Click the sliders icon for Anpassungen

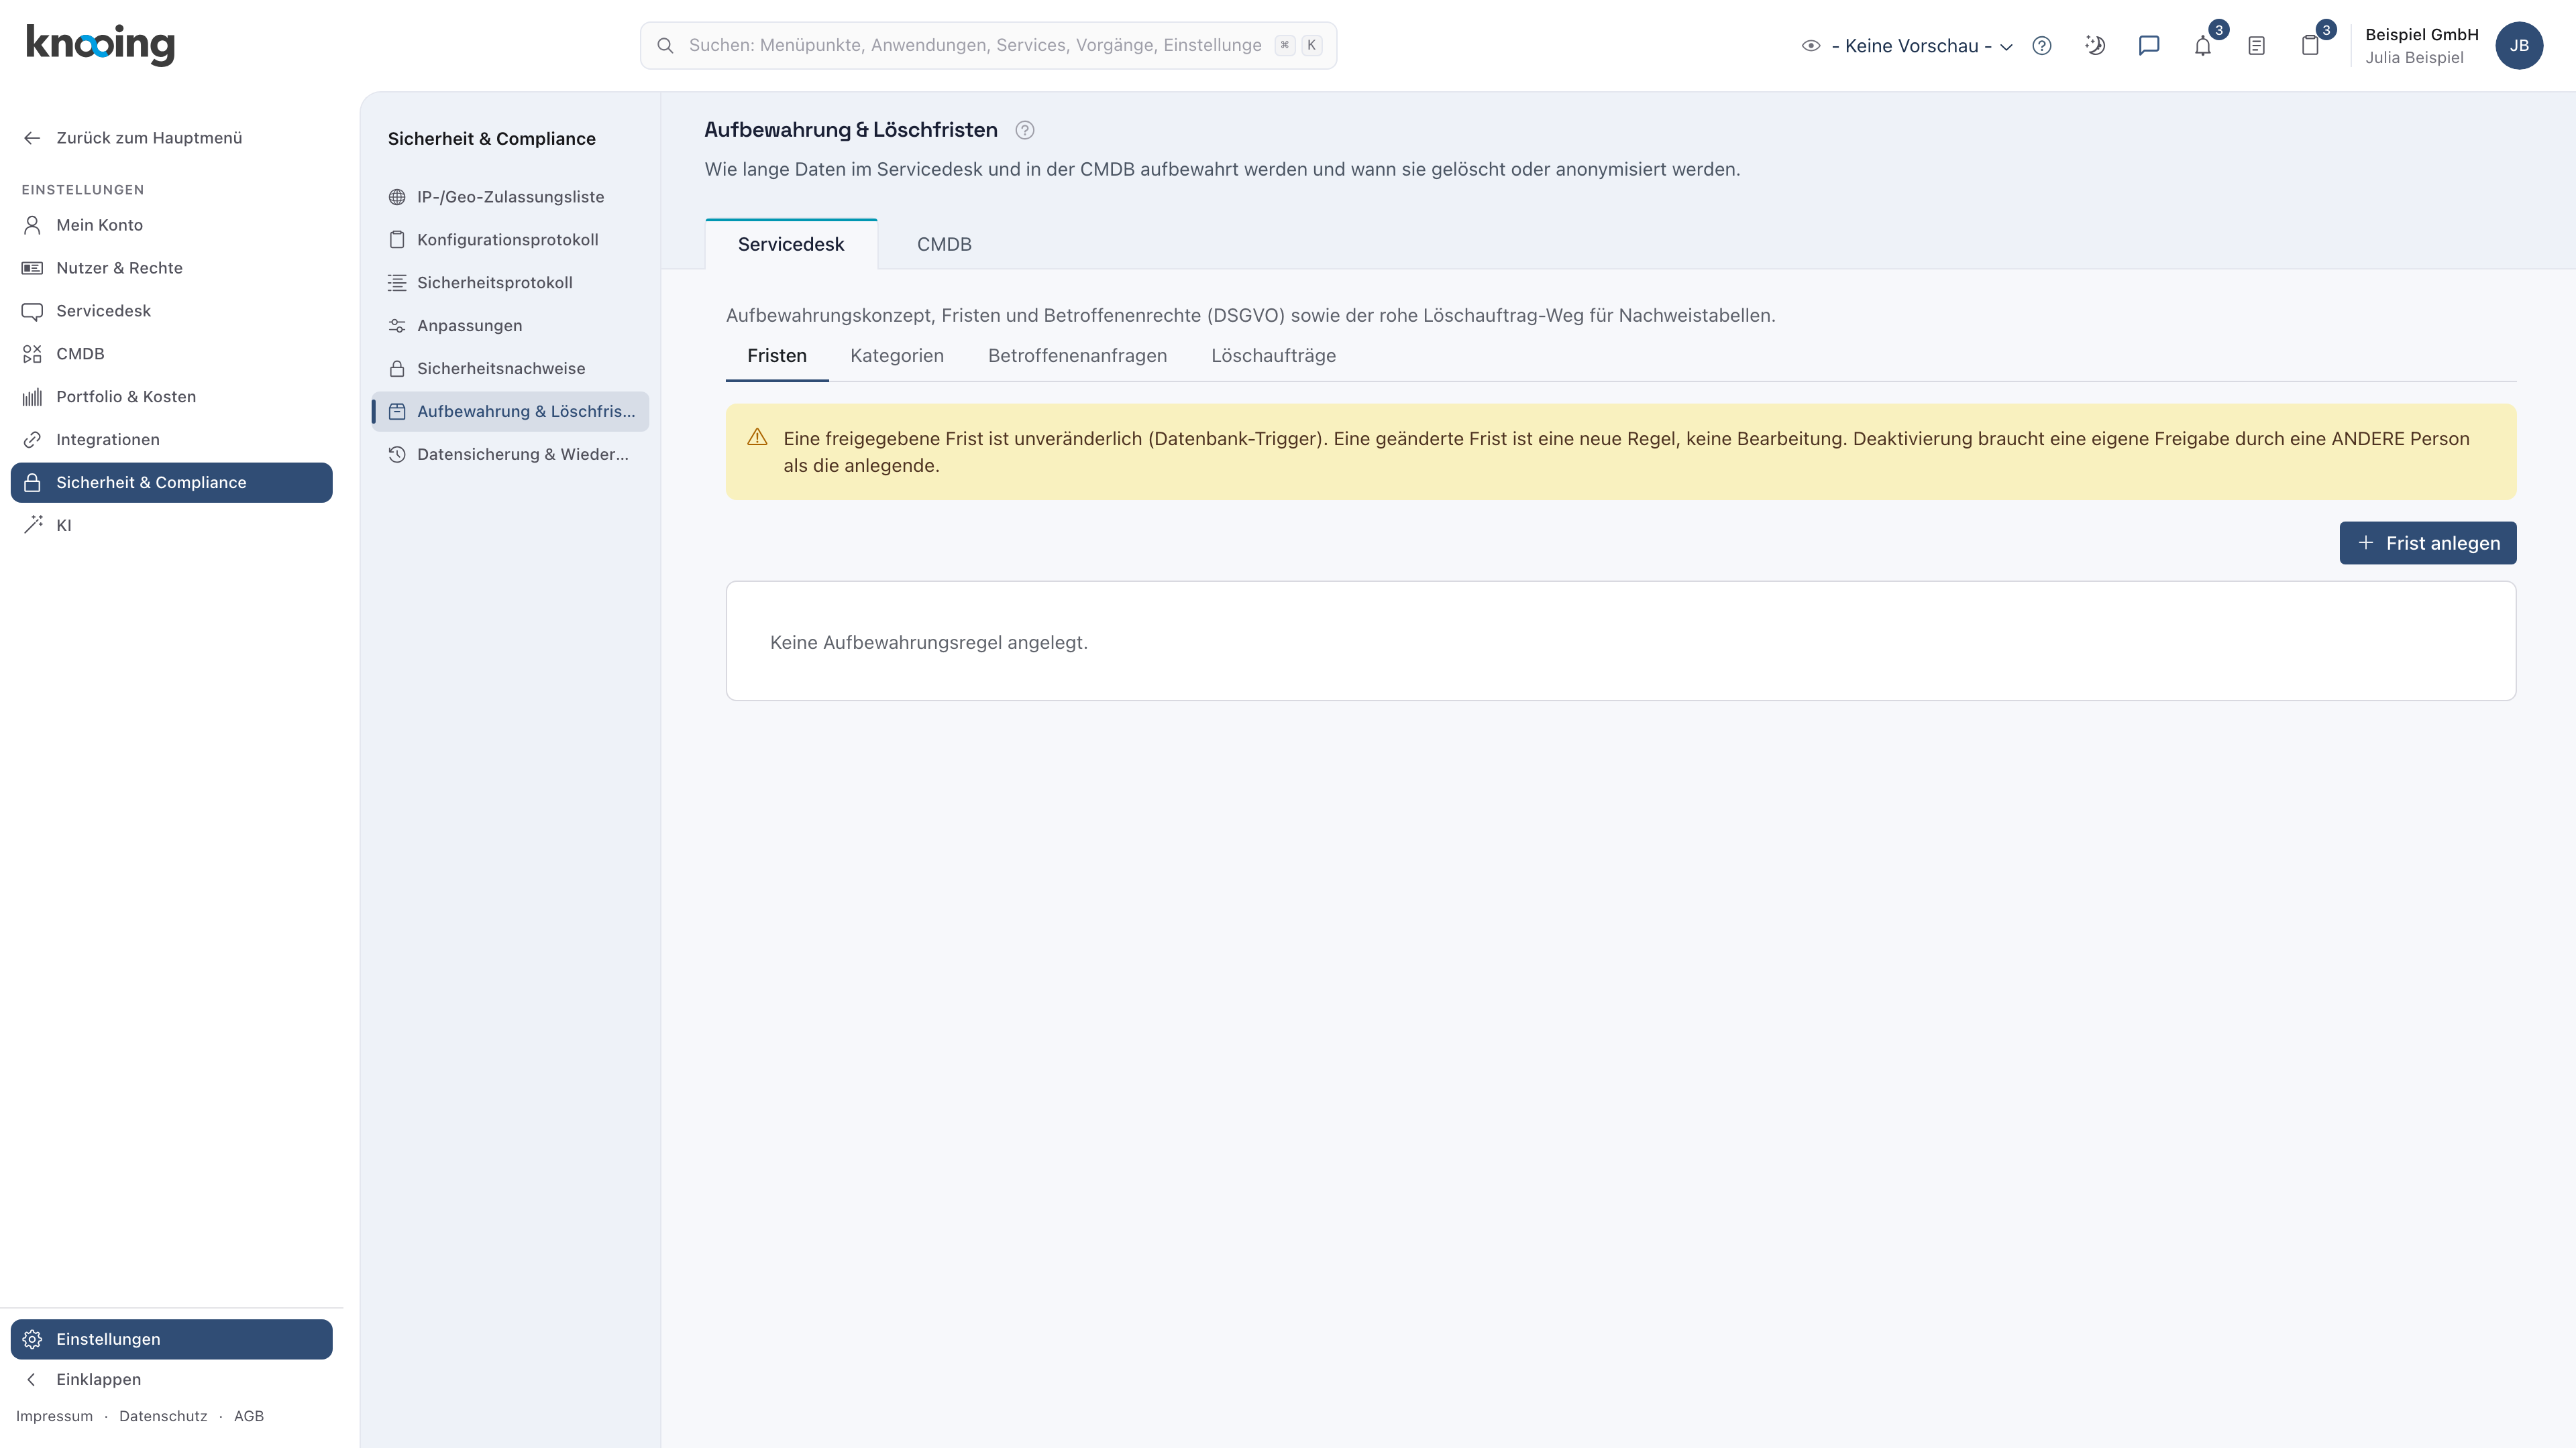coord(397,326)
